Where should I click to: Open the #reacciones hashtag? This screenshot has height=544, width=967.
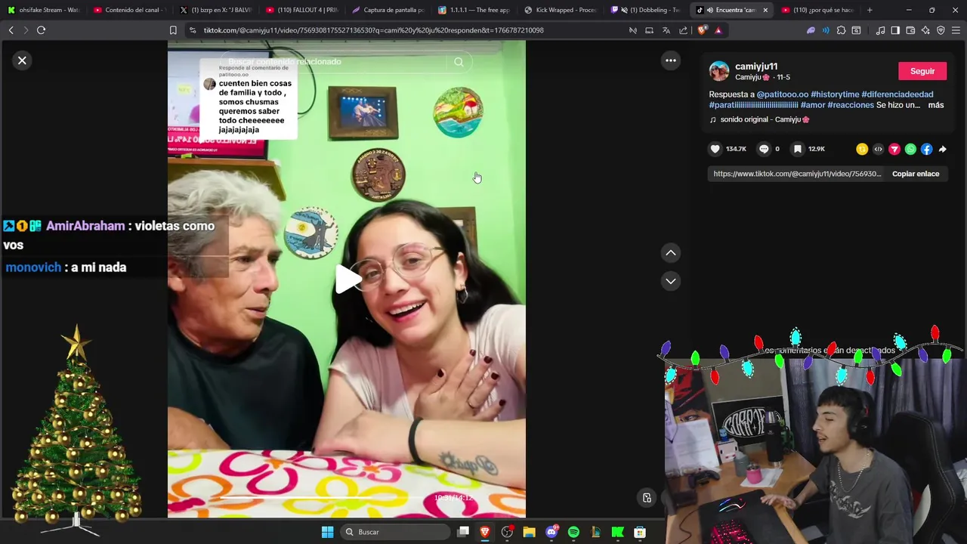[x=851, y=105]
